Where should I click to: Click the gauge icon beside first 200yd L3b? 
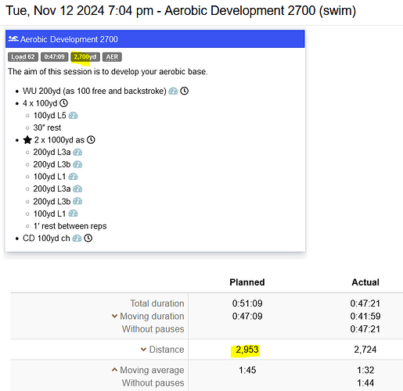pos(77,164)
